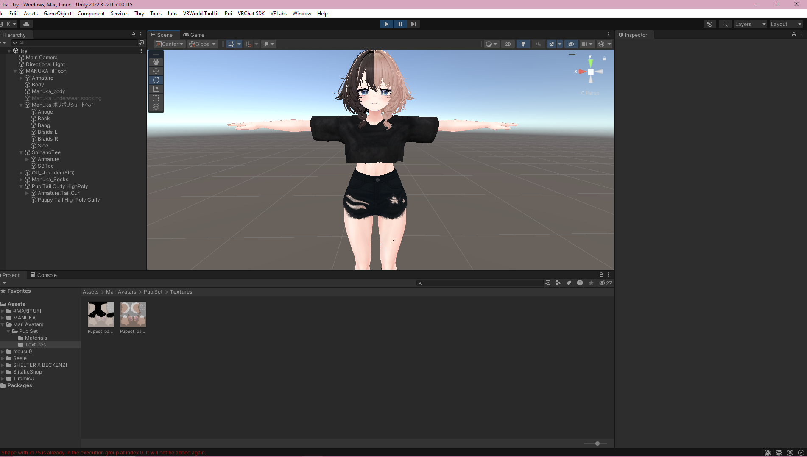
Task: Click search by label icon in Project
Action: pyautogui.click(x=569, y=283)
